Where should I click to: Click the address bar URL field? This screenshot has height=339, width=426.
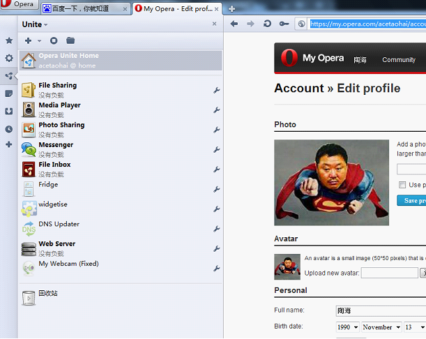(367, 24)
